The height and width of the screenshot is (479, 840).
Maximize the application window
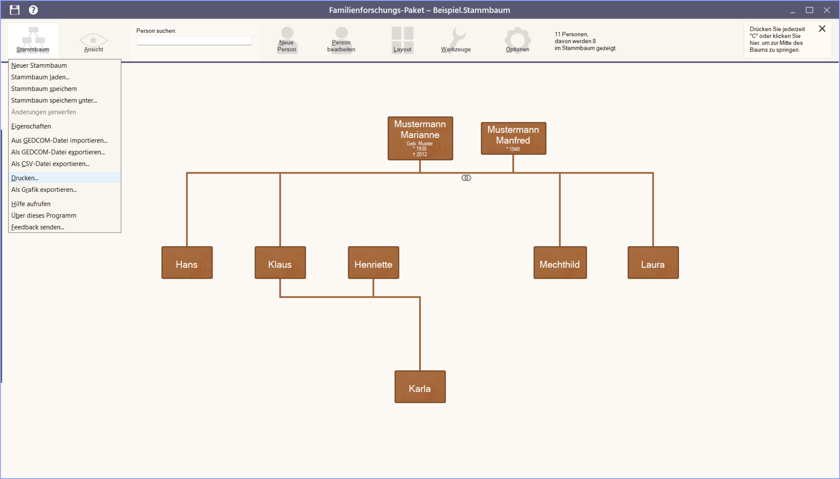tap(809, 10)
